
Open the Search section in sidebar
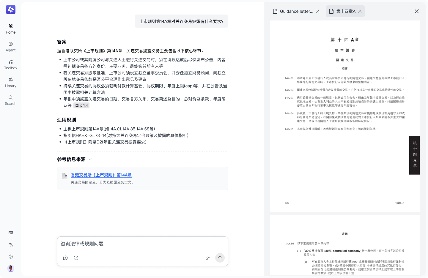(x=11, y=100)
